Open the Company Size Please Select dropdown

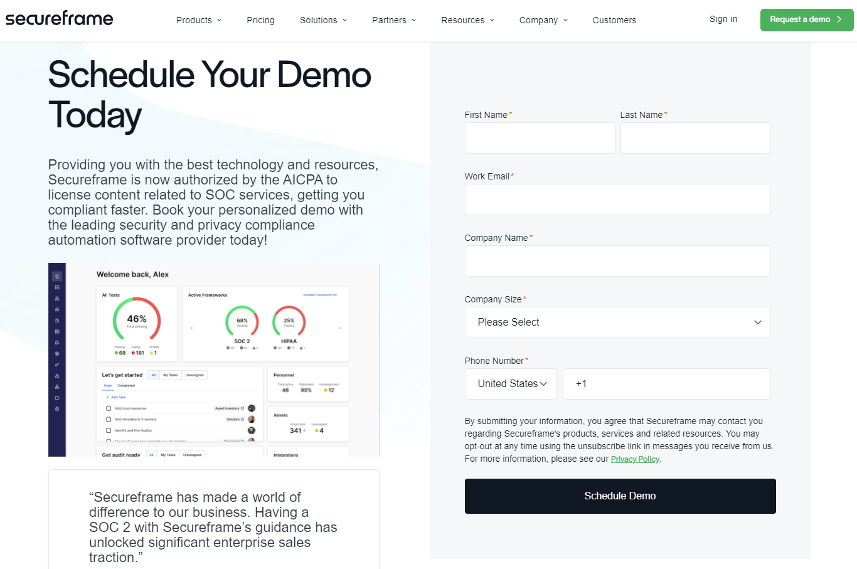pos(617,322)
